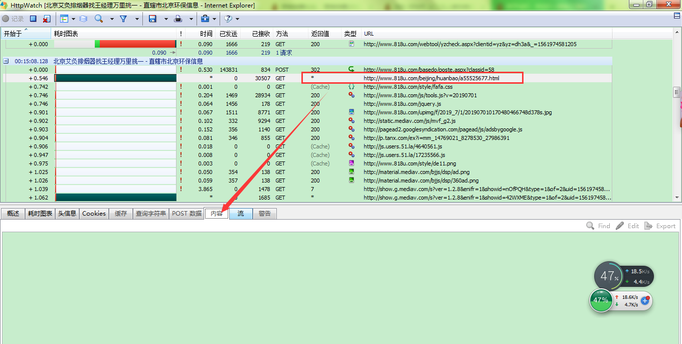This screenshot has width=682, height=344.
Task: Click the floppy disk Save icon
Action: (152, 19)
